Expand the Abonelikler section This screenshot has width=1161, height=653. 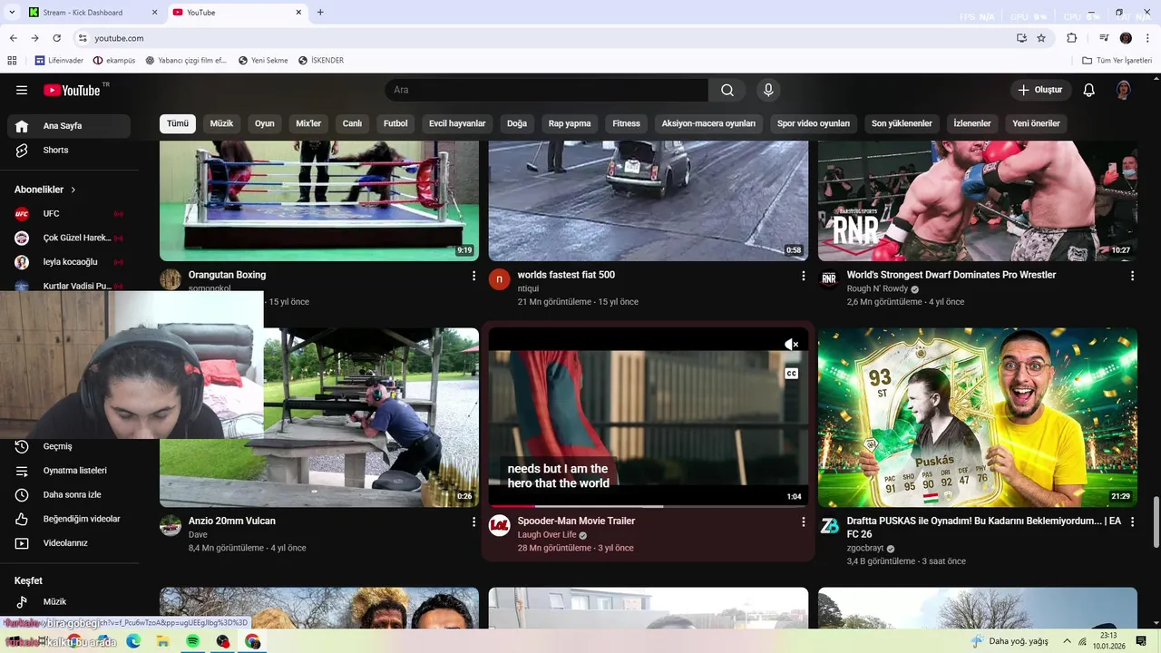pos(45,190)
